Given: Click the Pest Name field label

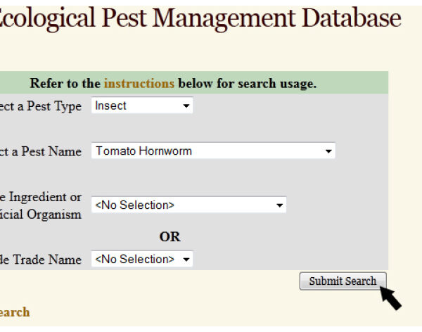Looking at the screenshot, I should point(42,152).
